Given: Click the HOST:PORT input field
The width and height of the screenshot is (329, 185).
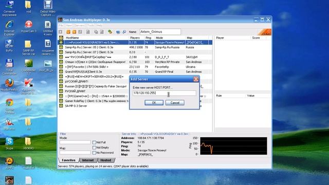Looking at the screenshot, I should [164, 93].
